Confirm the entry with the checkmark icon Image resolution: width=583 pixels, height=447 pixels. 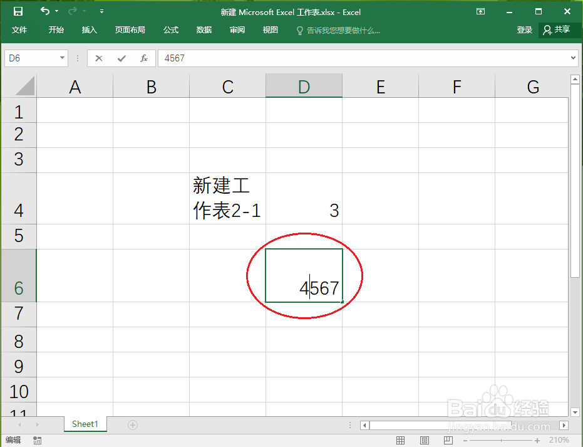coord(120,58)
